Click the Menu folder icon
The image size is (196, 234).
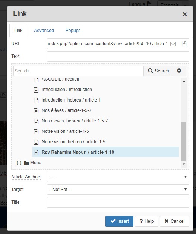[26, 163]
